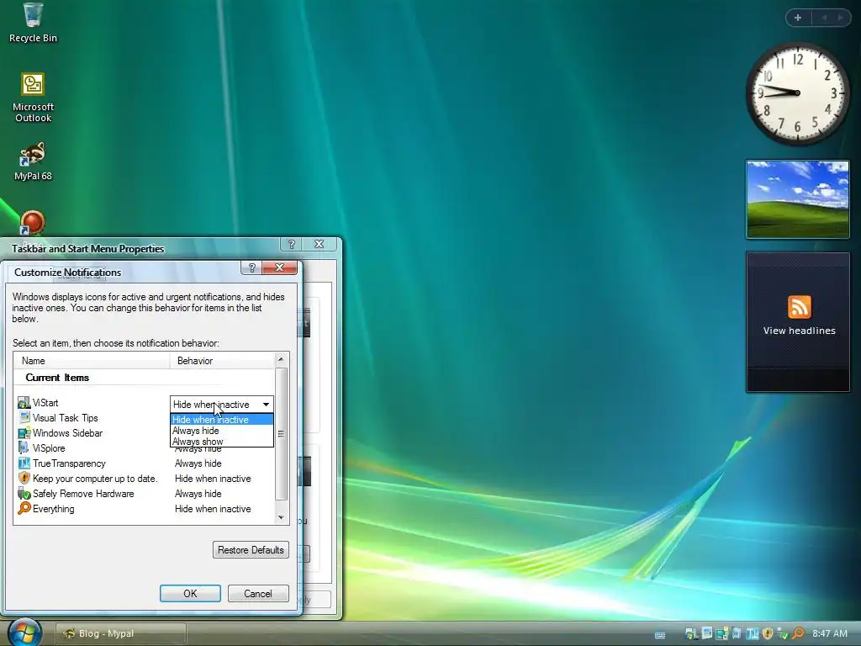
Task: Click the Behavior column header
Action: pyautogui.click(x=221, y=361)
